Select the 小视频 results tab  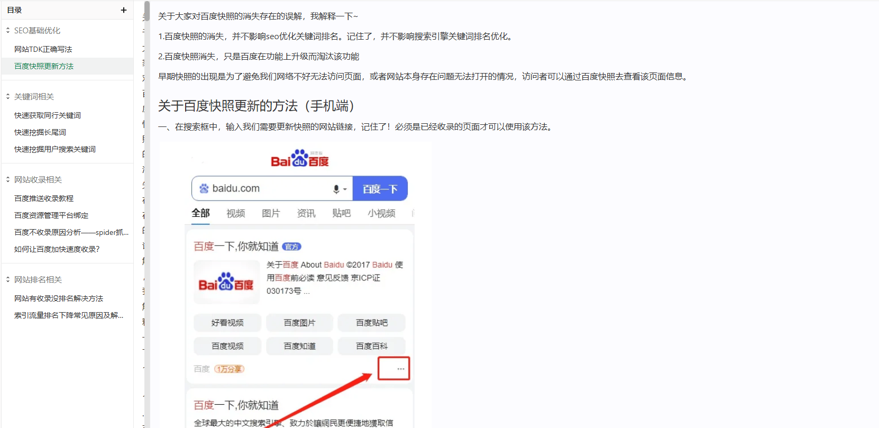381,213
